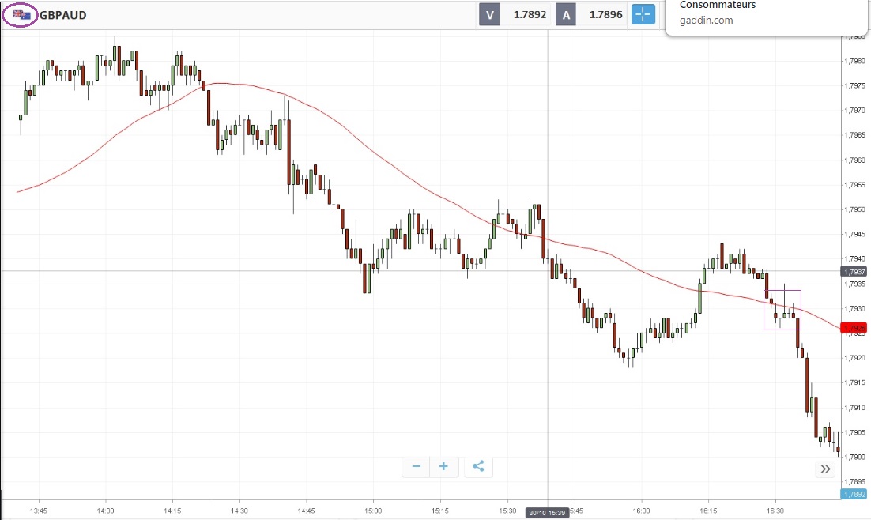Toggle the blue crosshair tool button
Screen dimensions: 871x520
pyautogui.click(x=643, y=14)
